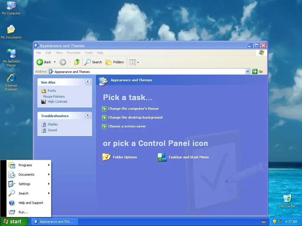
Task: Click the Go button
Action: point(257,72)
